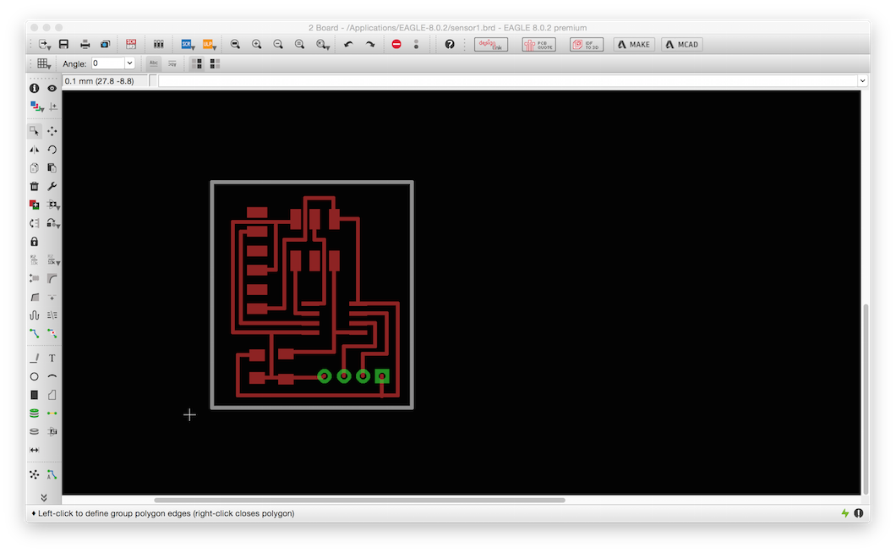Select the Via tool
Screen dimensions: 896x553
click(35, 413)
